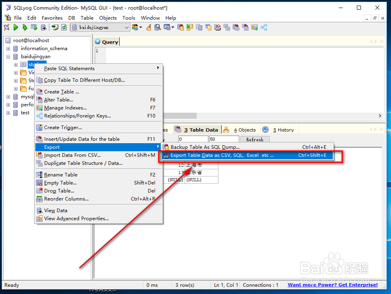Choose Export Table Data as CSV, SQL, Excel

point(247,155)
